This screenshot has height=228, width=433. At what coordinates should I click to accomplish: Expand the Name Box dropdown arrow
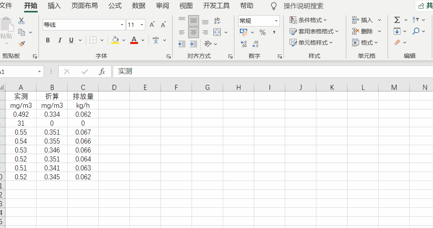coord(40,72)
